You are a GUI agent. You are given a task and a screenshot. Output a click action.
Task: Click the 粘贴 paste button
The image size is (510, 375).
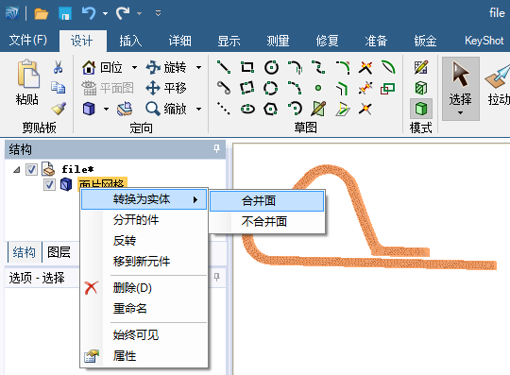pos(27,82)
